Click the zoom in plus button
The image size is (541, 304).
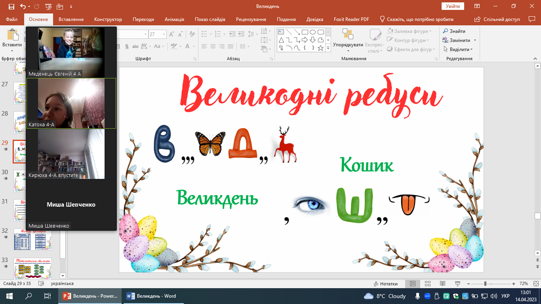(514, 284)
